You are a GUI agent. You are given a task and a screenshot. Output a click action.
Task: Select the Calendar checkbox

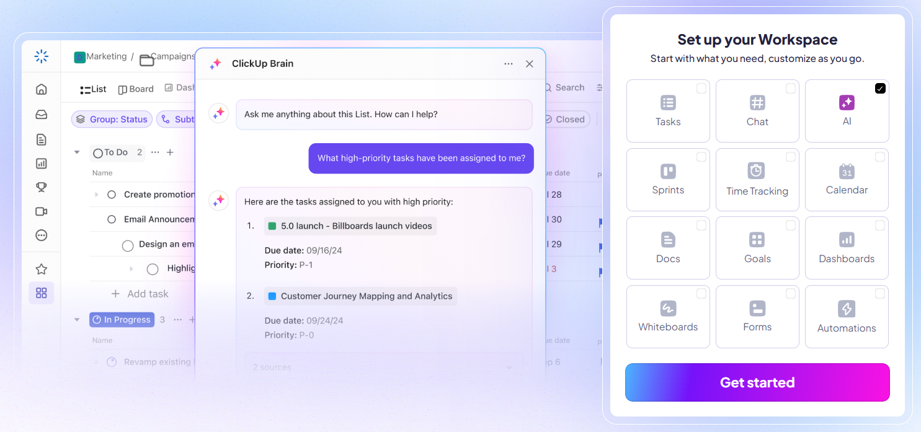pos(880,157)
